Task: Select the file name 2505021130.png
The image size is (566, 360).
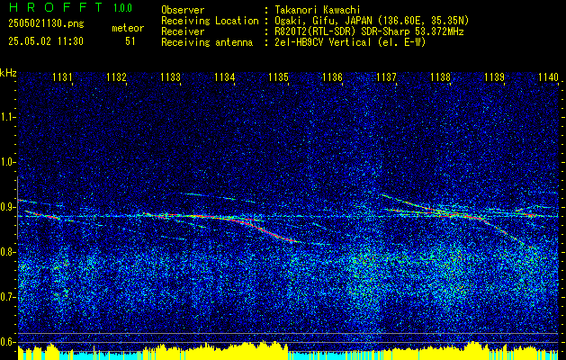Action: [46, 24]
